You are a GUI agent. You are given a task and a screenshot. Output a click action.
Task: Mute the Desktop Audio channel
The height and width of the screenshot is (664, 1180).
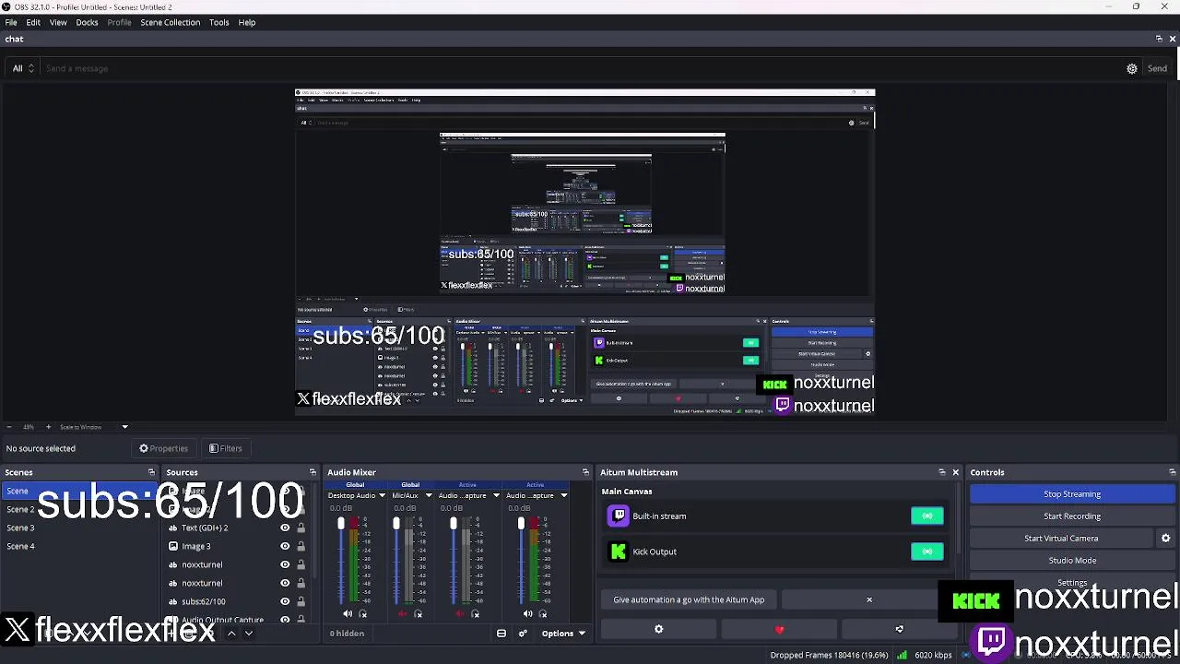(x=347, y=614)
